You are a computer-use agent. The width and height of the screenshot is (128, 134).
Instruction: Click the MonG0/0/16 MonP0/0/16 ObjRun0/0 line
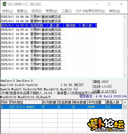point(25,97)
